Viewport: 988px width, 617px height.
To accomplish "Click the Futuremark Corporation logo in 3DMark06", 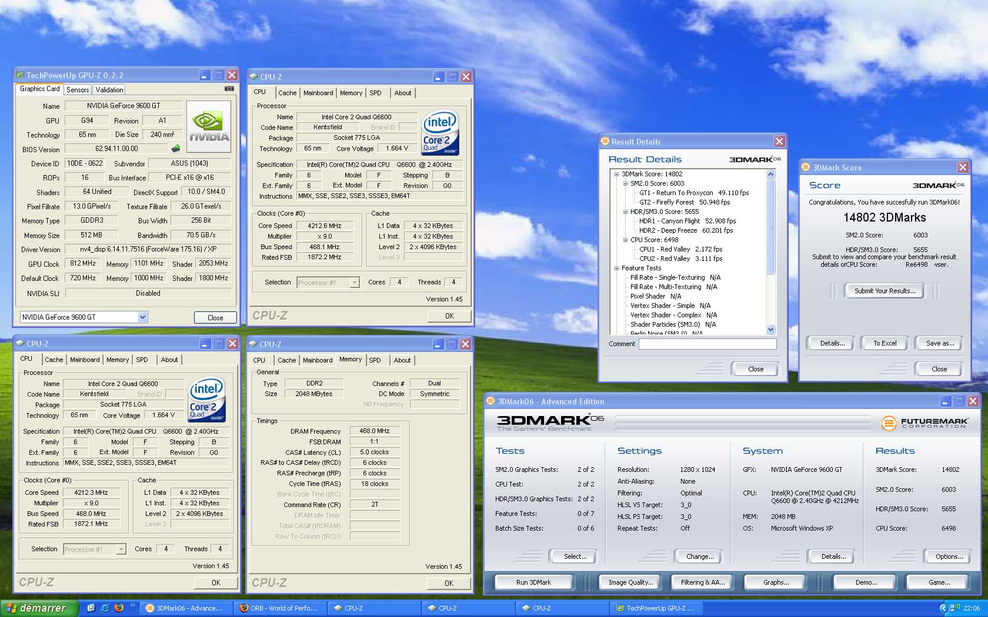I will (924, 422).
